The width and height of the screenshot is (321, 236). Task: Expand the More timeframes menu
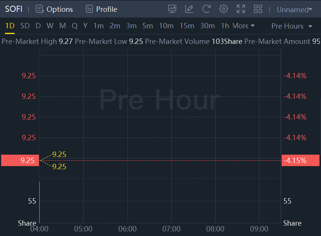tap(243, 26)
